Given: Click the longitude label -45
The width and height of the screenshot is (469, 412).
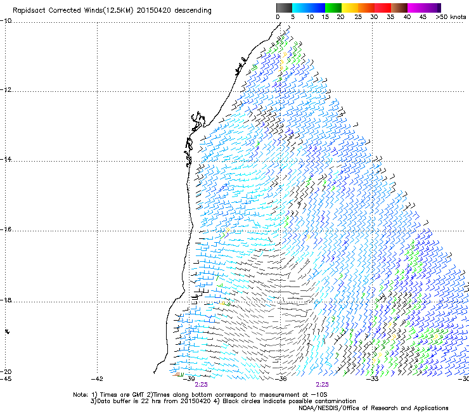Looking at the screenshot, I should point(6,379).
